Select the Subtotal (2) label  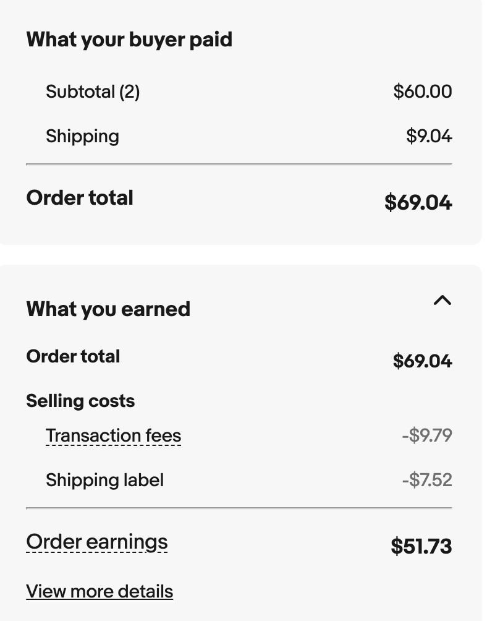coord(93,92)
